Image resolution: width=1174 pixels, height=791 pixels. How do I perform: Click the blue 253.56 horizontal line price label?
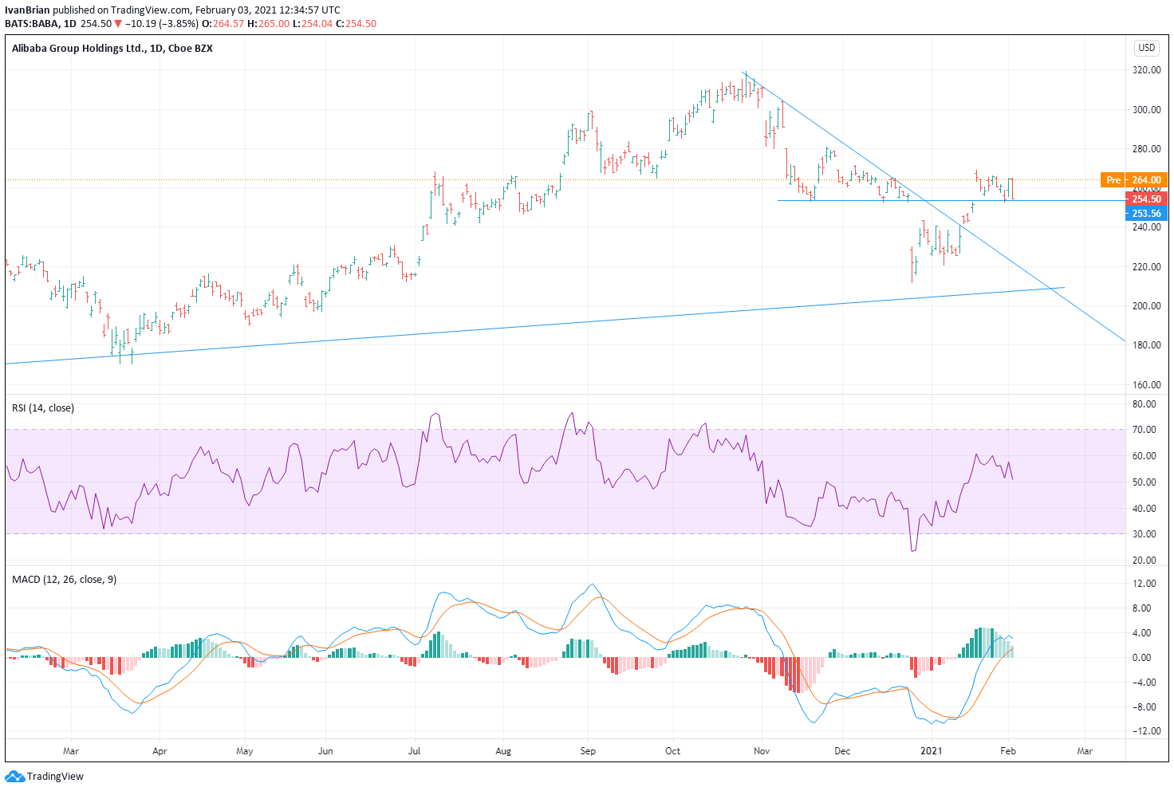[1146, 214]
